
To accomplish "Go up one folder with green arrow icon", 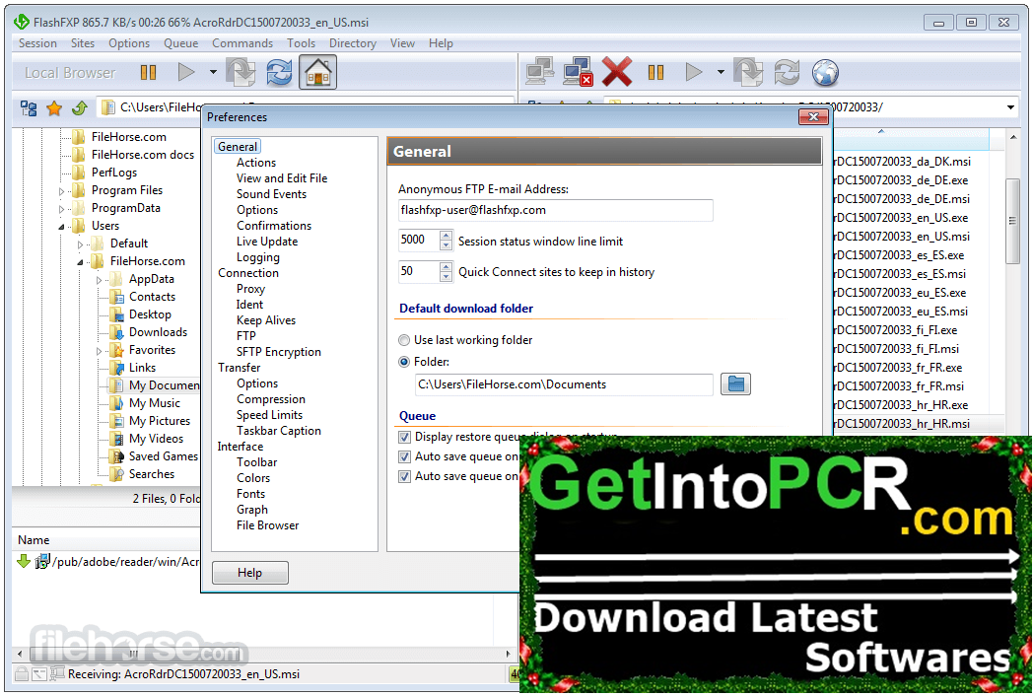I will [x=80, y=108].
